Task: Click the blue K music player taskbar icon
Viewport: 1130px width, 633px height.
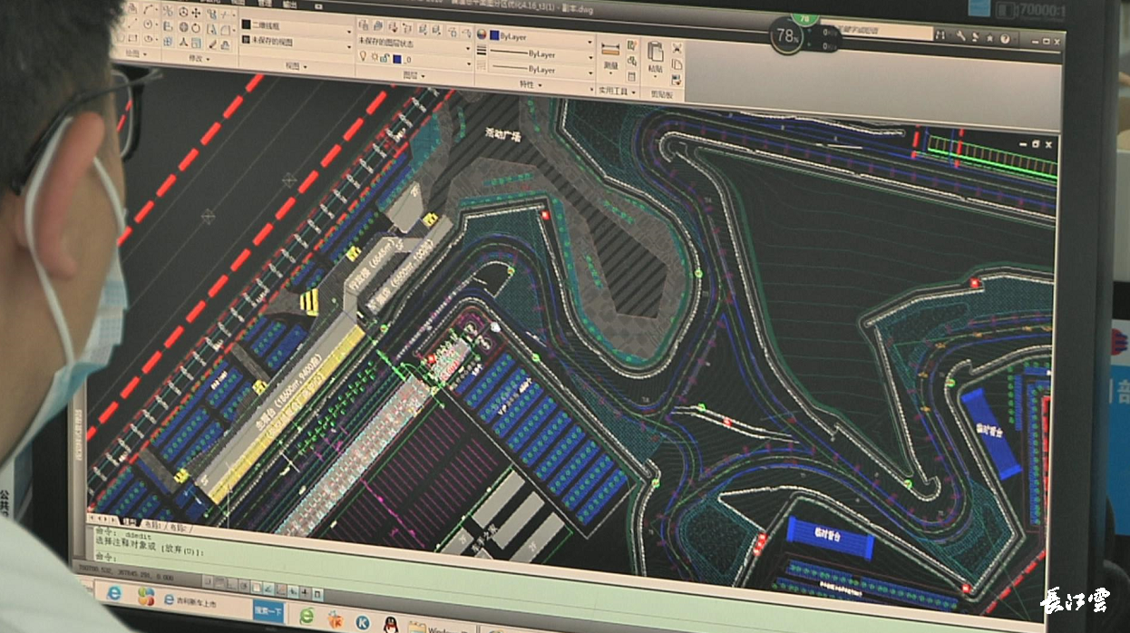Action: (x=362, y=622)
